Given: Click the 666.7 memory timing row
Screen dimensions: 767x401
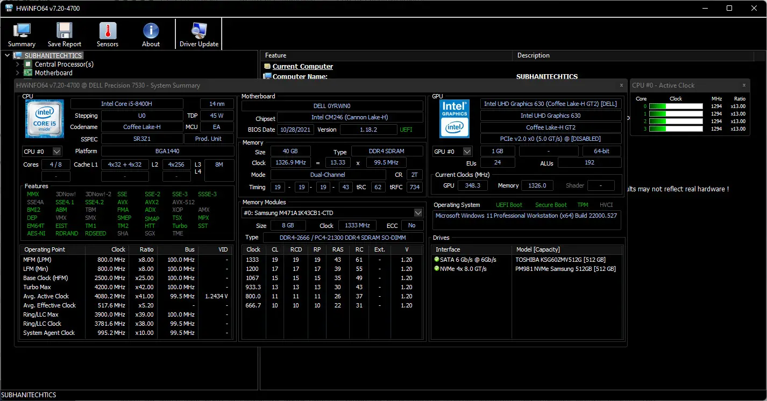Looking at the screenshot, I should point(332,305).
